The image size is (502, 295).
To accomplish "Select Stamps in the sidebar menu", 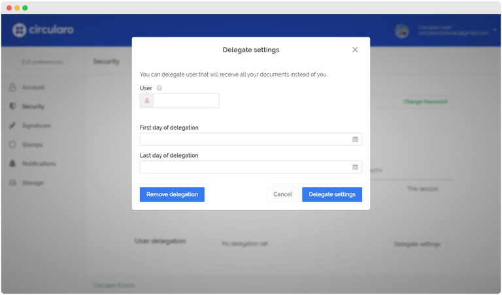I will pos(32,145).
